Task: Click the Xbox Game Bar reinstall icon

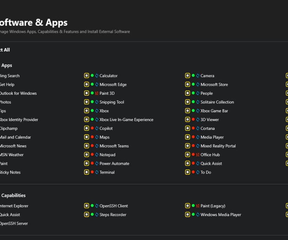Action: coord(198,111)
